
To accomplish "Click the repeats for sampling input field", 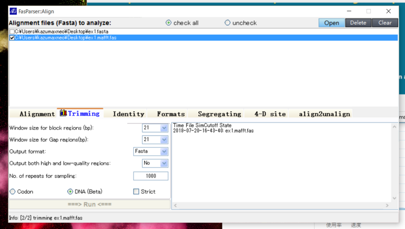I will click(x=151, y=176).
